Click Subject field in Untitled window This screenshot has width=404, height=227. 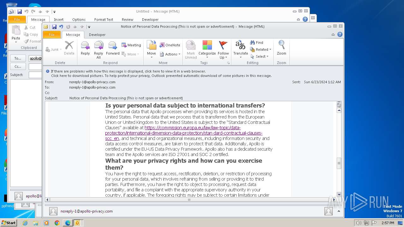tap(35, 75)
